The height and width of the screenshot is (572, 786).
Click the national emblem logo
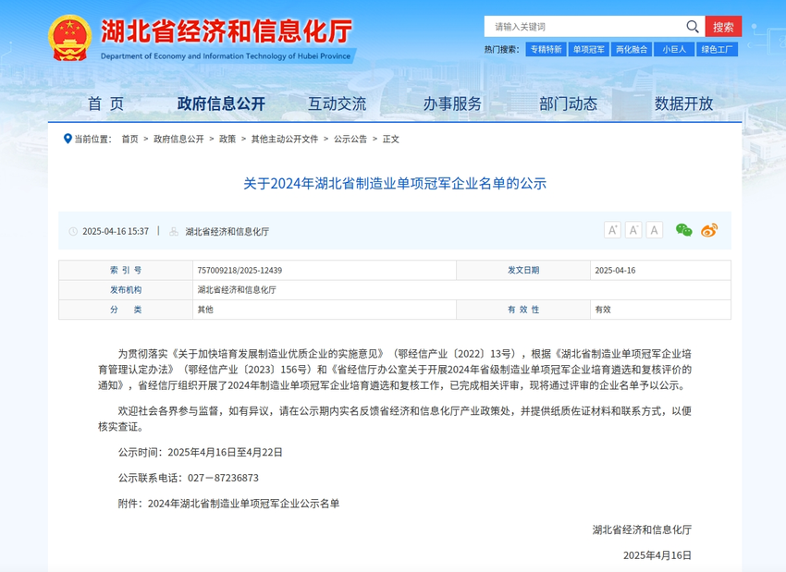[69, 38]
